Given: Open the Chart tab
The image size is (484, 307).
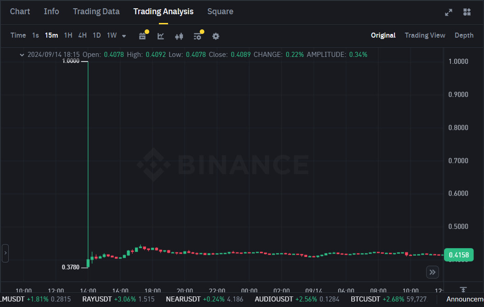Looking at the screenshot, I should click(x=20, y=11).
